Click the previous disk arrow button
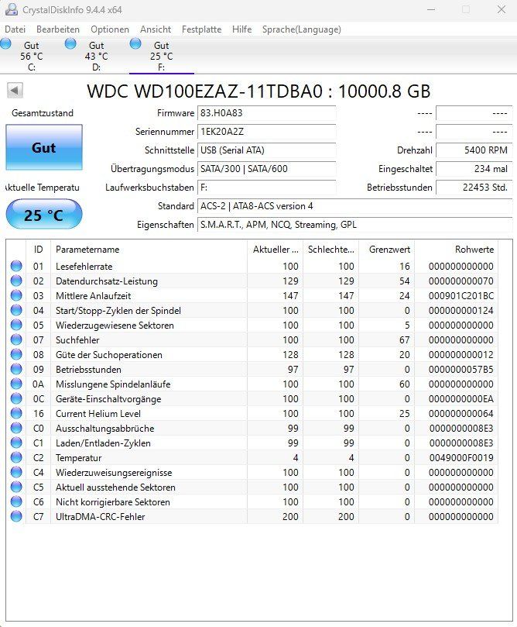Image resolution: width=517 pixels, height=627 pixels. [15, 91]
